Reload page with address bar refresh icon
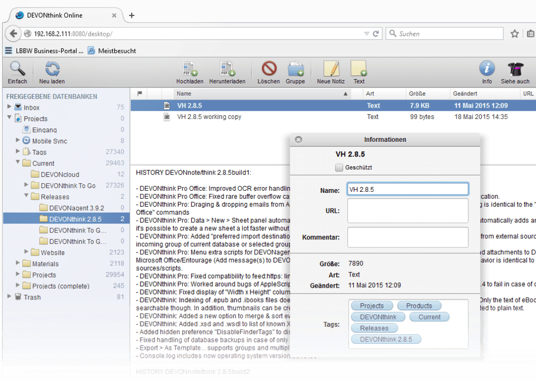The height and width of the screenshot is (382, 536). [376, 33]
